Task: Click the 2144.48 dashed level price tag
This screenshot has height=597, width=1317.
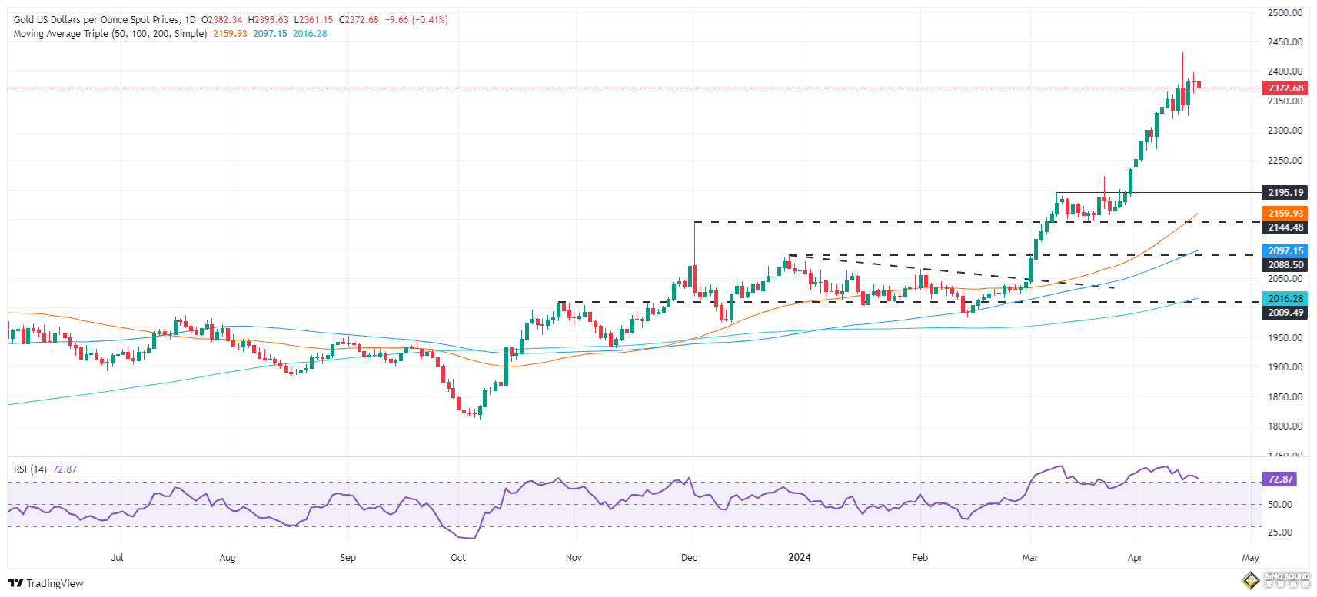Action: (1285, 227)
